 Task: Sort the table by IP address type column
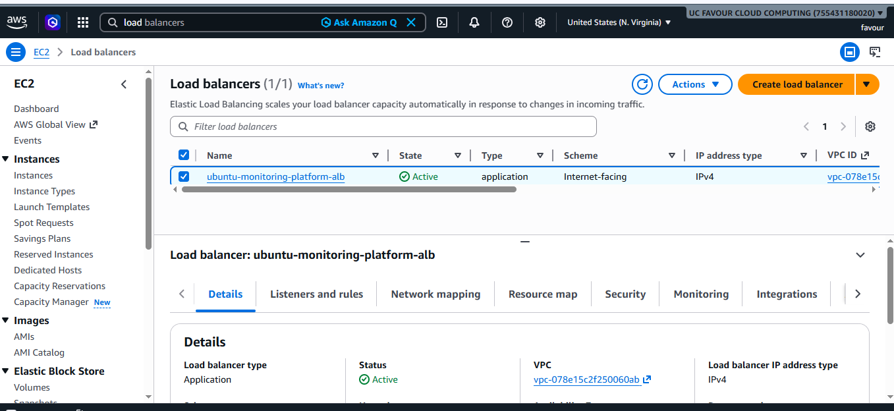point(804,155)
